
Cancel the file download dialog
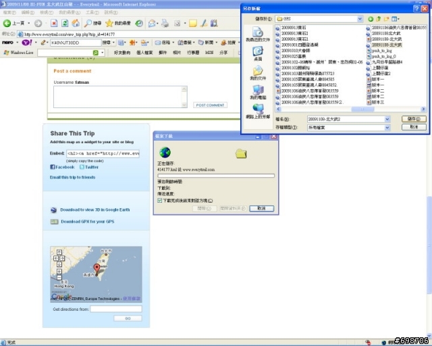click(261, 208)
